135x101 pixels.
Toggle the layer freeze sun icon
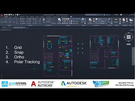[x=65, y=19]
